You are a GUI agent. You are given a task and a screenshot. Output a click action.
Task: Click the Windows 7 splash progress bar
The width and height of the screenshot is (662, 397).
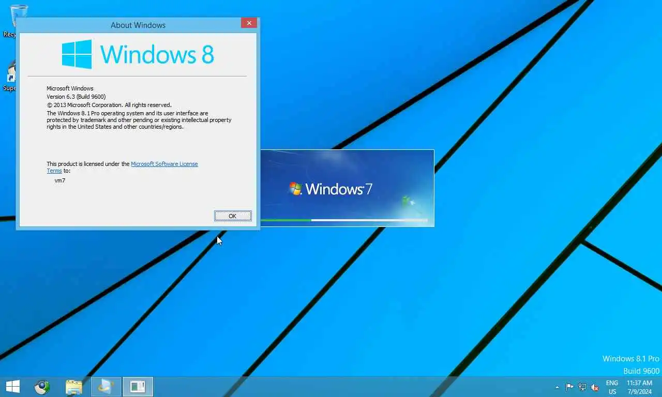[344, 220]
